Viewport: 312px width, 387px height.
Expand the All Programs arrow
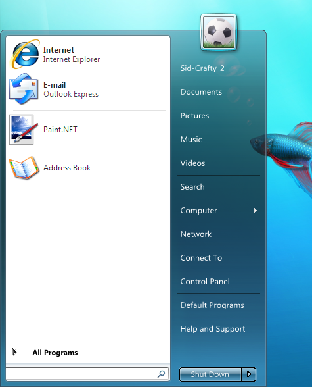[14, 352]
